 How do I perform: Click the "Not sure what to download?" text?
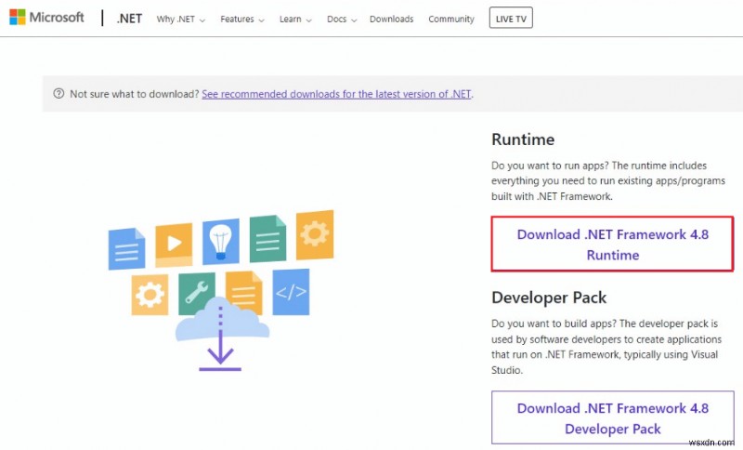(135, 94)
